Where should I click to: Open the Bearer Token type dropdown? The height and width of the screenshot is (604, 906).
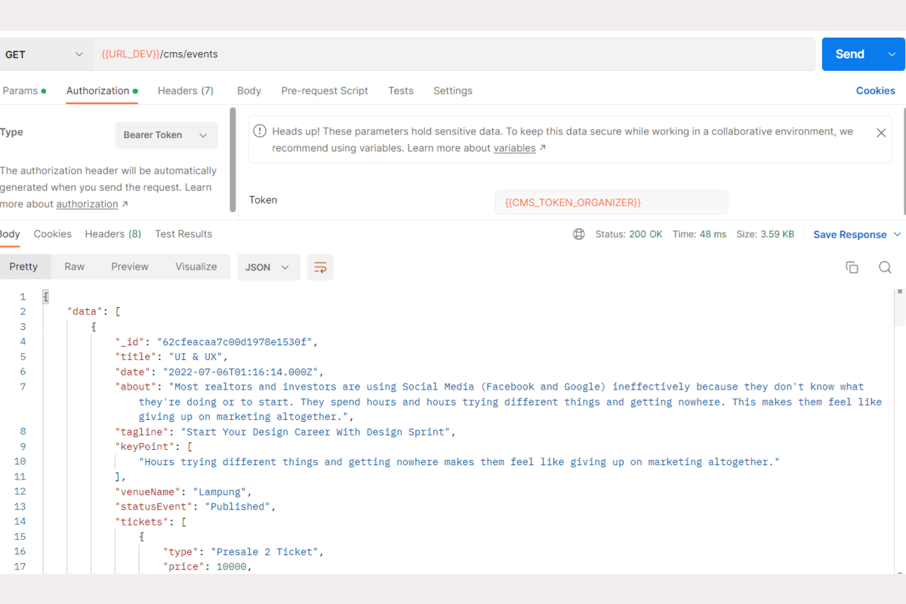pos(165,135)
